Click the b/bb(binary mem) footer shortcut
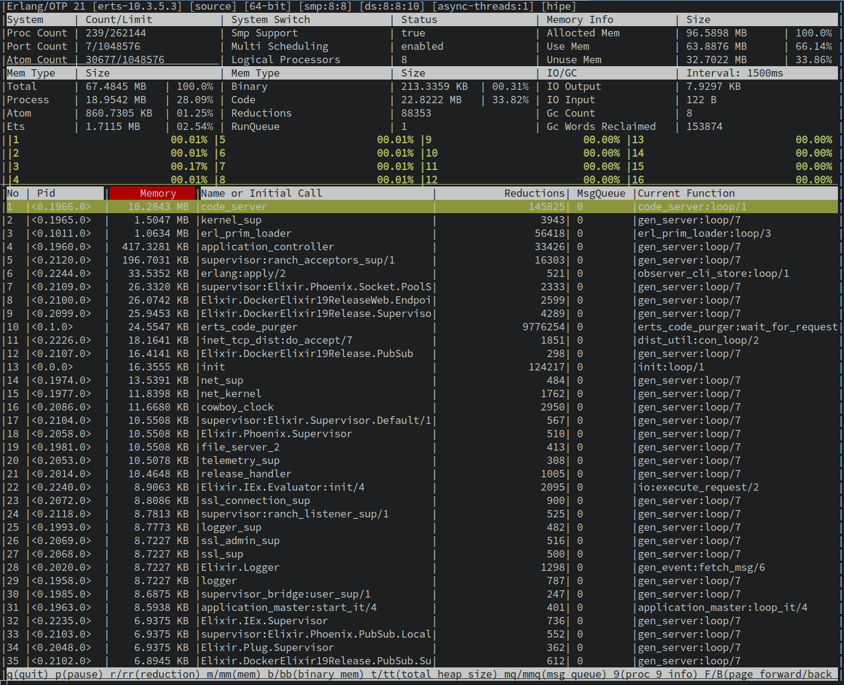 (316, 674)
